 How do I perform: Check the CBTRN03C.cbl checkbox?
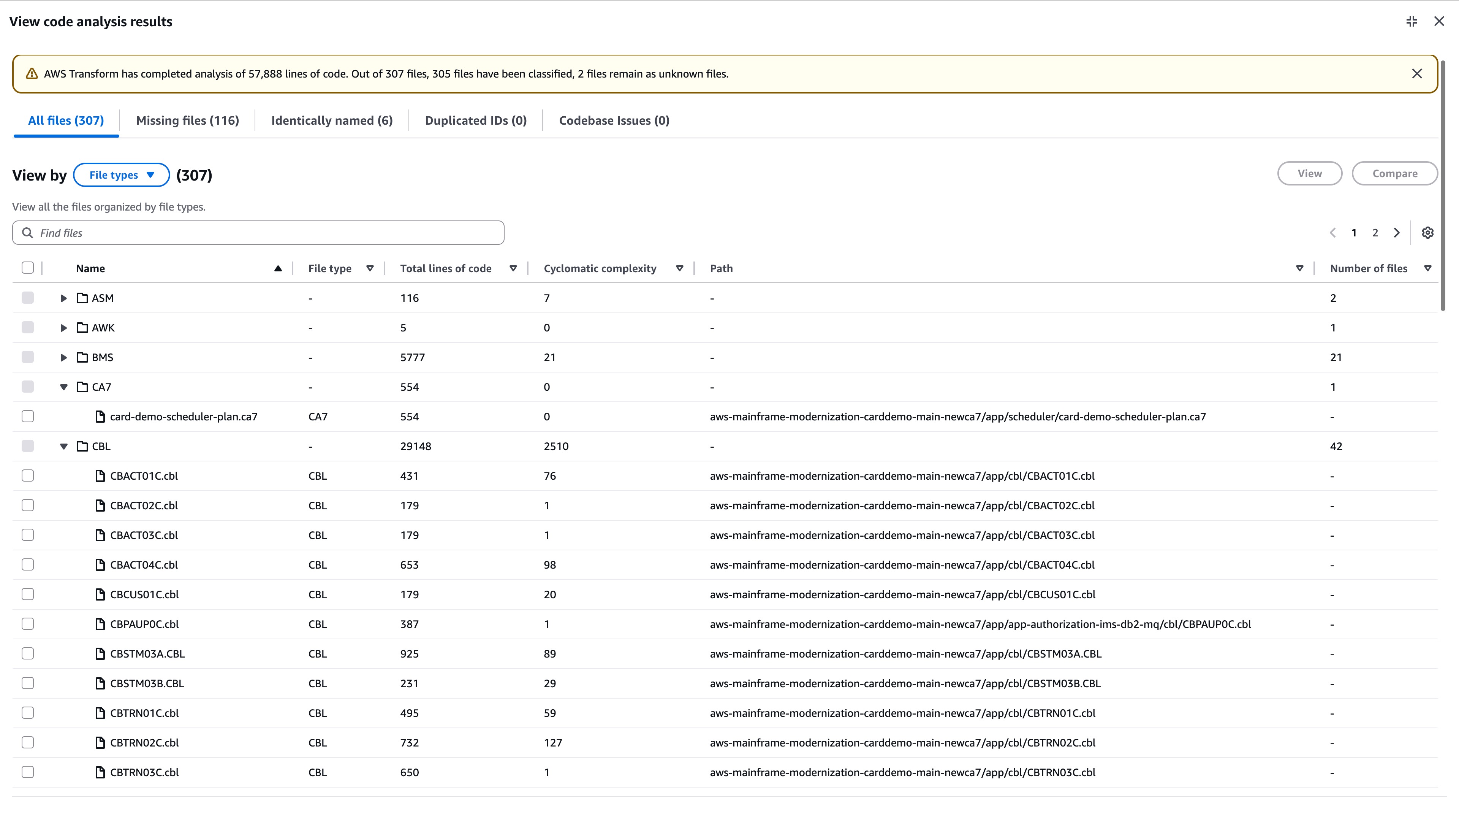[x=28, y=772]
